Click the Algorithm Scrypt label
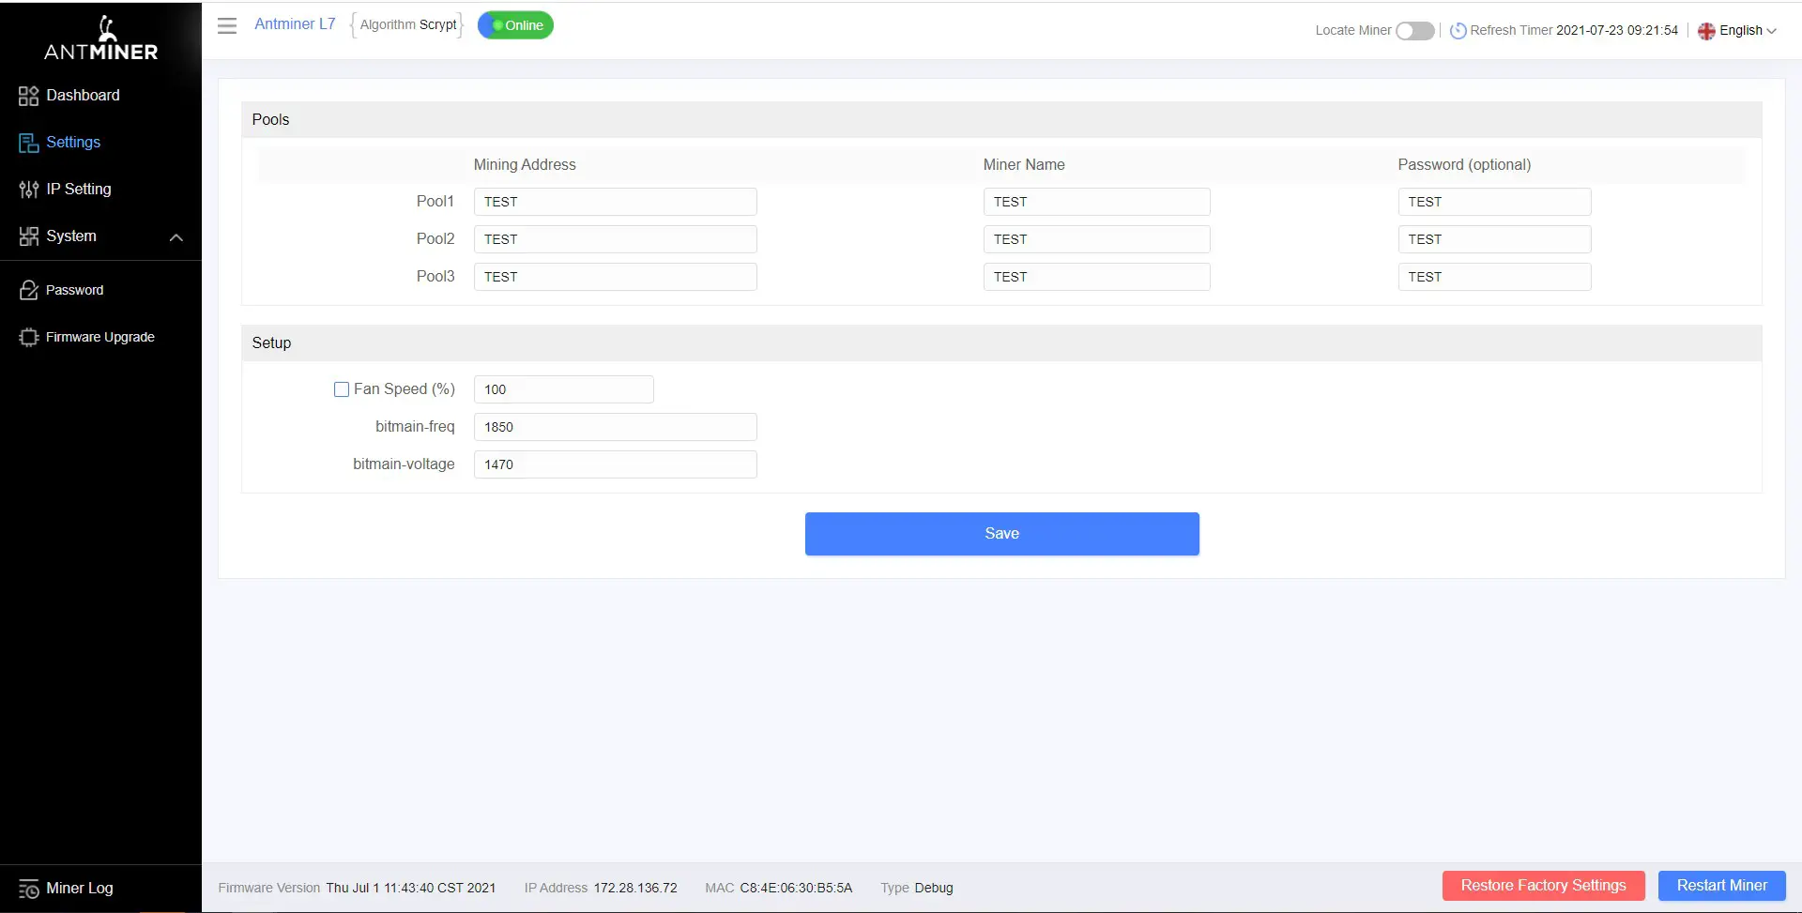 tap(408, 25)
